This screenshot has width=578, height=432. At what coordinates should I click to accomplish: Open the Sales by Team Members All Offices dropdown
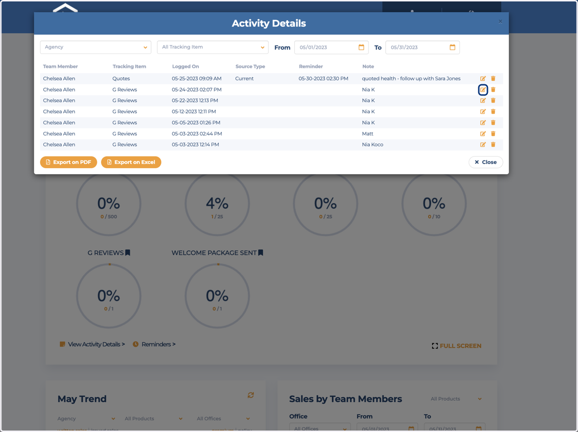click(x=320, y=428)
